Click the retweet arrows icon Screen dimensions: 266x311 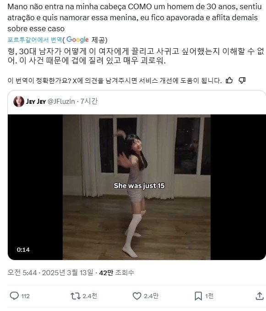tap(75, 296)
